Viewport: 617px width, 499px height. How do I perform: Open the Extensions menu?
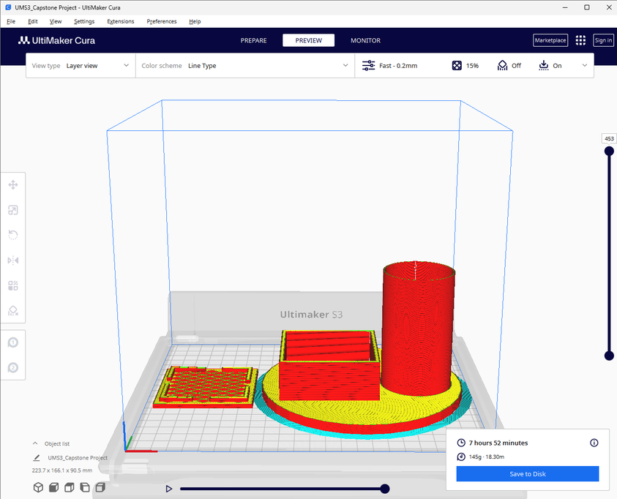[x=121, y=21]
